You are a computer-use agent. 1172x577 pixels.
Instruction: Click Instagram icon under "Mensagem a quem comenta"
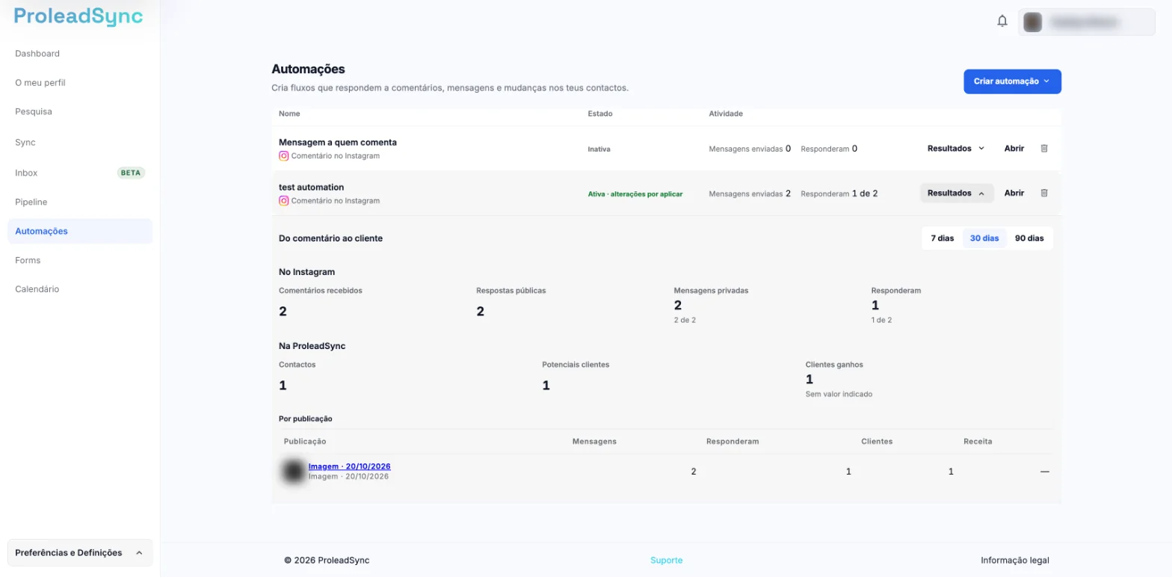point(284,156)
